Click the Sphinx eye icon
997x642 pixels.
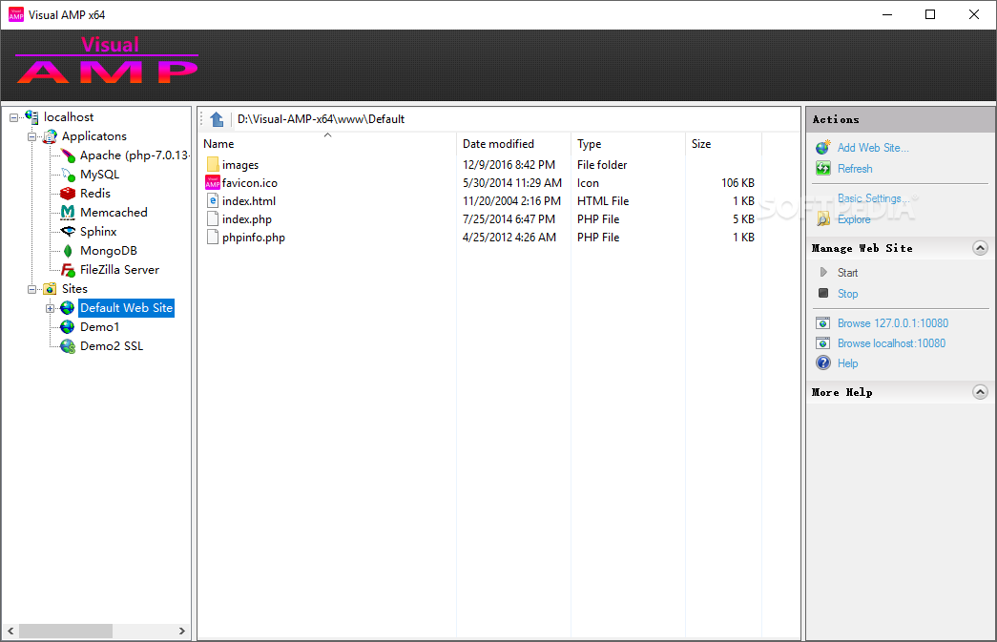[68, 232]
